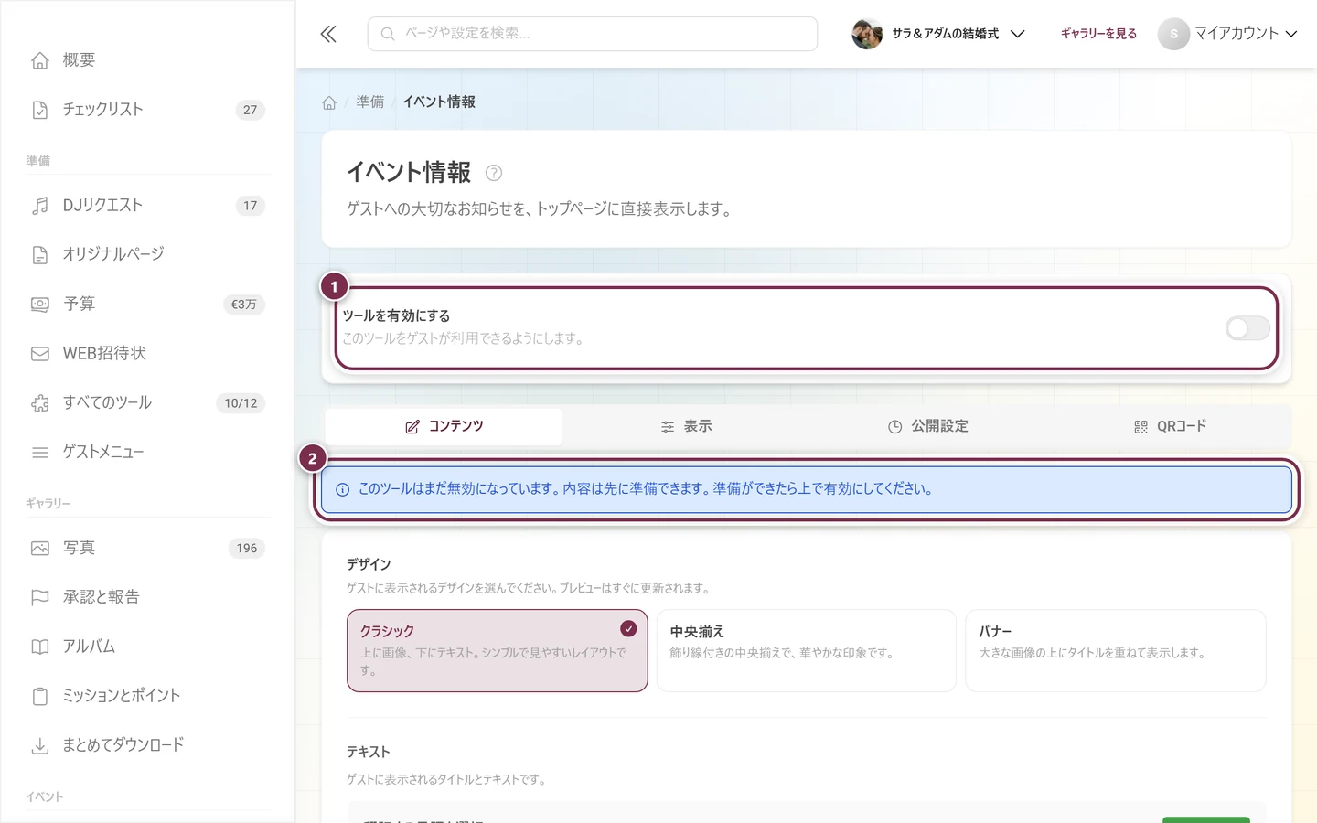Image resolution: width=1317 pixels, height=823 pixels.
Task: Click the ギャラリーを見る link
Action: click(1098, 34)
